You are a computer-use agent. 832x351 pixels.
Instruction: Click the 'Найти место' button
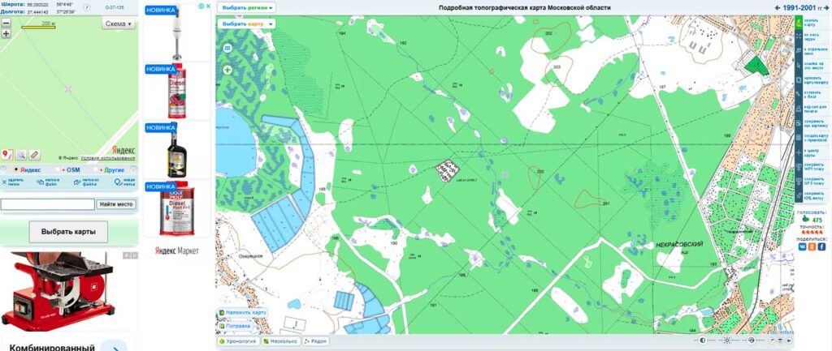(117, 204)
